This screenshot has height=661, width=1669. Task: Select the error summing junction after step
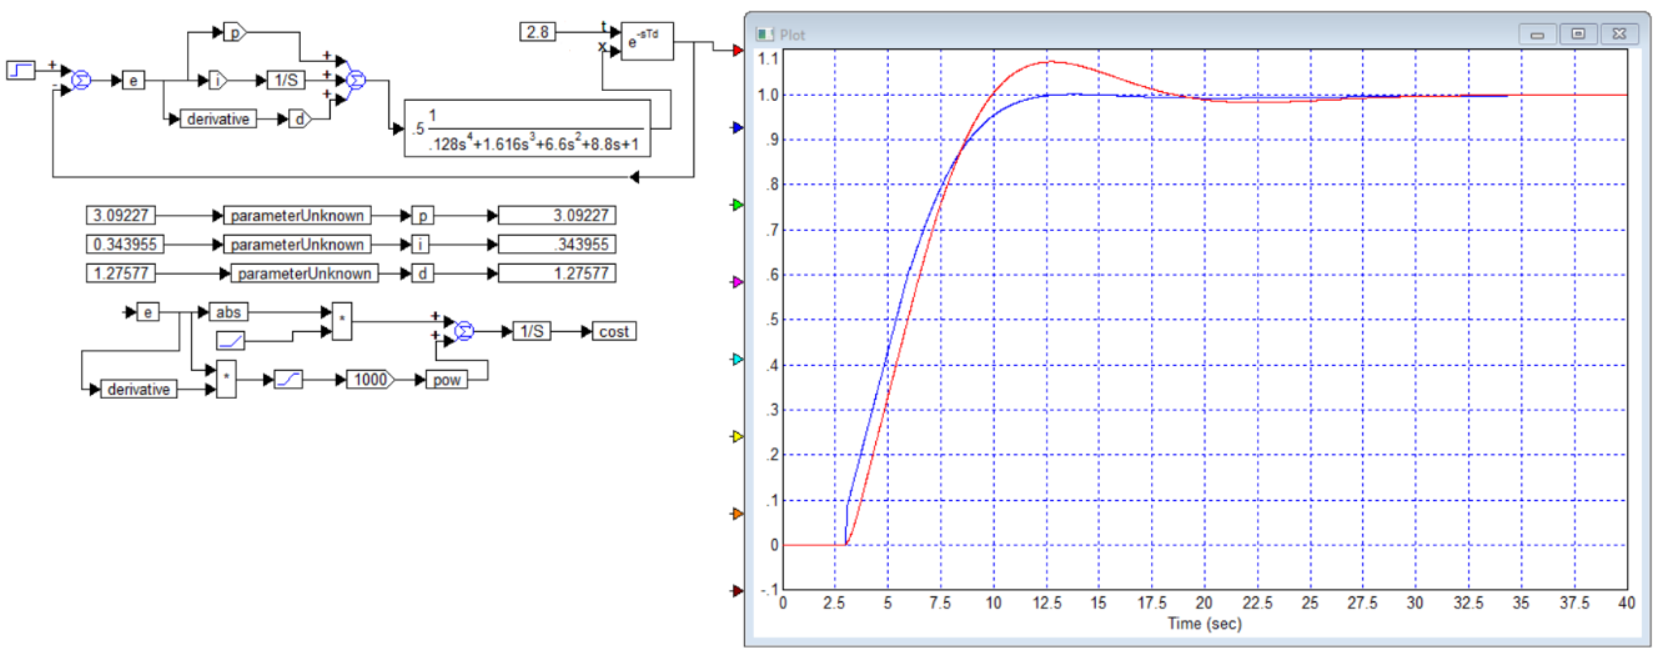point(81,80)
